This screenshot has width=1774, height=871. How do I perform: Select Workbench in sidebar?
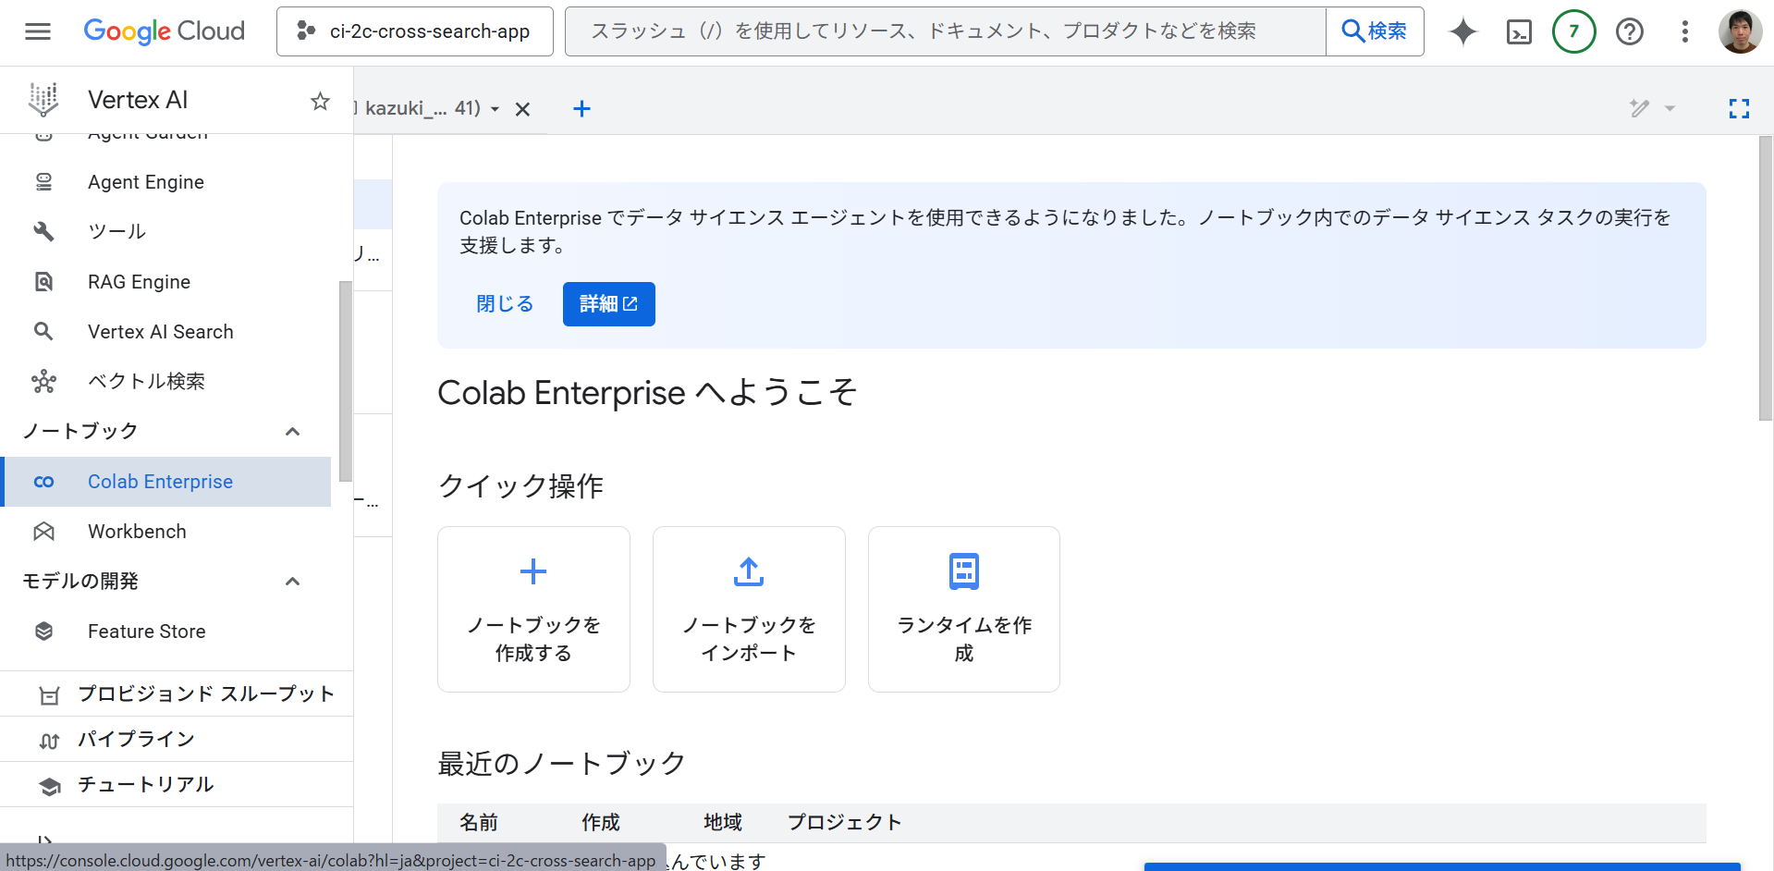coord(137,532)
